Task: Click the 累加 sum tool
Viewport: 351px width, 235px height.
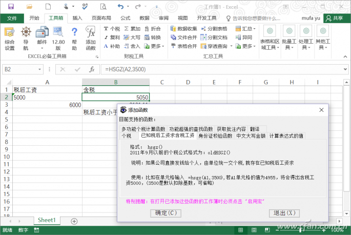Action: tap(132, 29)
